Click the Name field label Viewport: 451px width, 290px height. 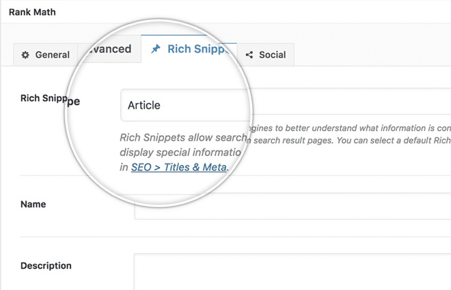[x=33, y=205]
